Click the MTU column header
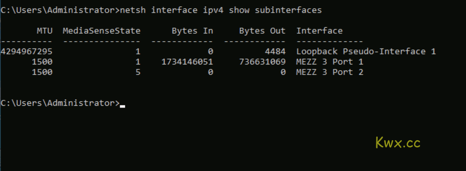Viewport: 466px width, 171px height. coord(45,31)
